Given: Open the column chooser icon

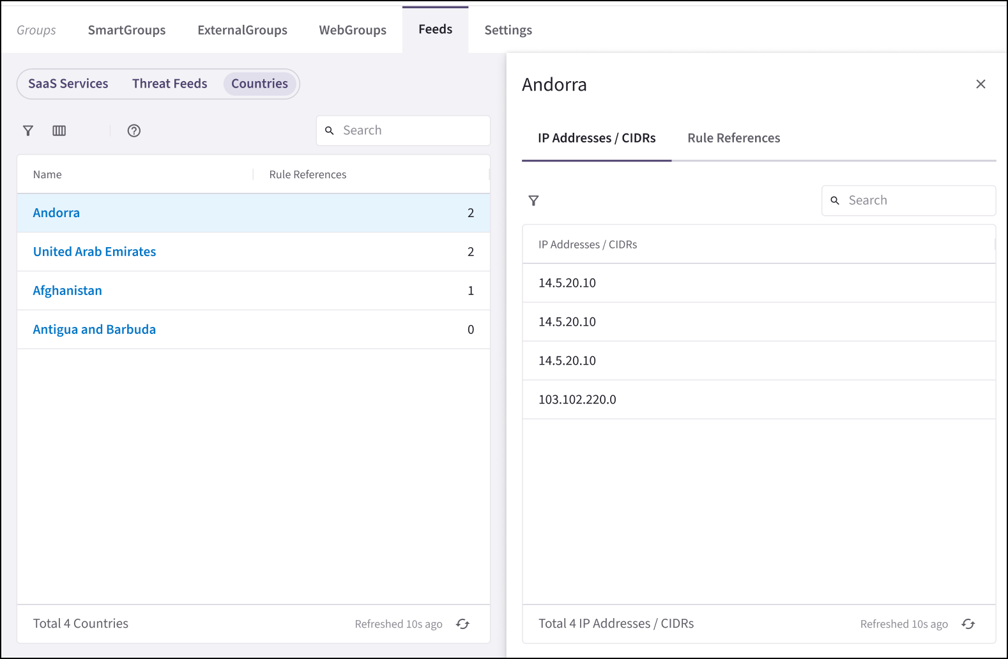Looking at the screenshot, I should click(59, 131).
